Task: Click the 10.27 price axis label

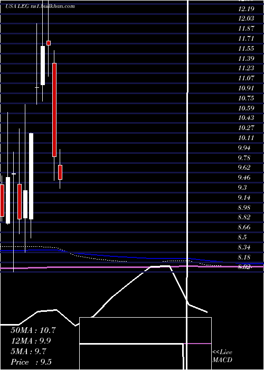Action: (246, 128)
